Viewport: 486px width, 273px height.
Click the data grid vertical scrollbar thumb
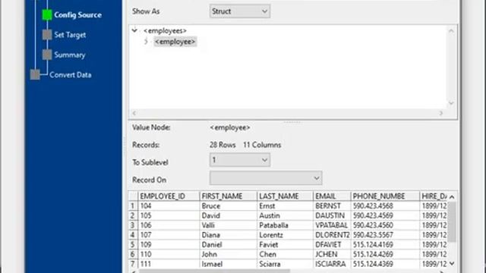click(452, 221)
